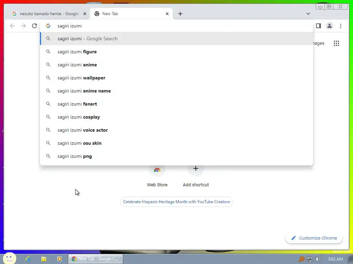Close the nezuko kamado tab
The height and width of the screenshot is (264, 353).
pyautogui.click(x=85, y=14)
